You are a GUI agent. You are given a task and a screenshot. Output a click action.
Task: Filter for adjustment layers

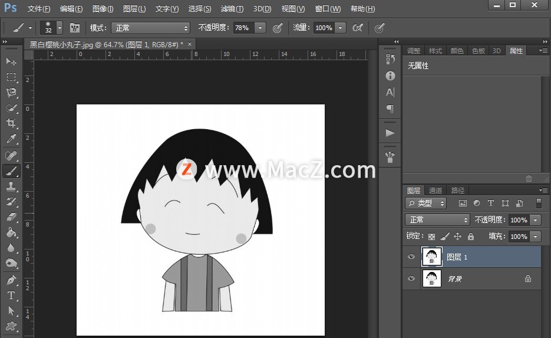tap(477, 203)
